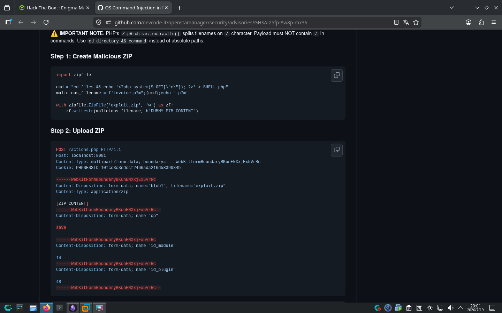This screenshot has width=502, height=313.
Task: Select OS Command Injection GitHub tab
Action: (132, 8)
